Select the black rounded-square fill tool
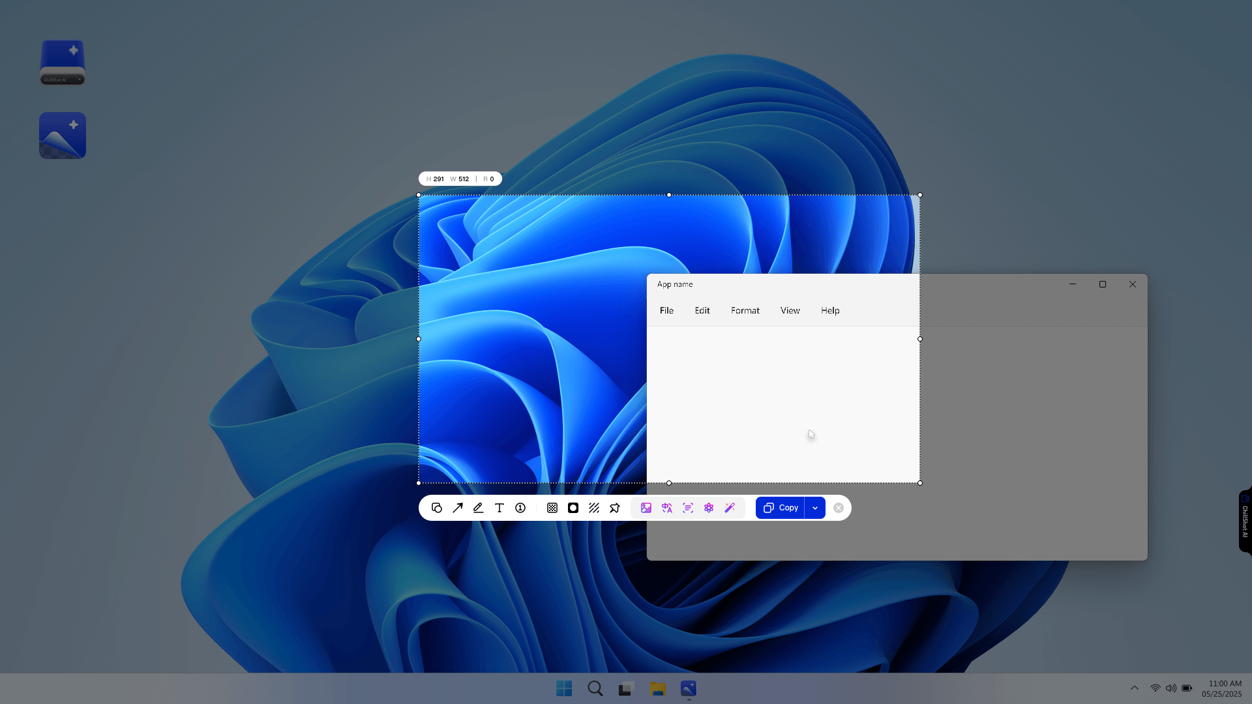The width and height of the screenshot is (1252, 704). pyautogui.click(x=573, y=508)
